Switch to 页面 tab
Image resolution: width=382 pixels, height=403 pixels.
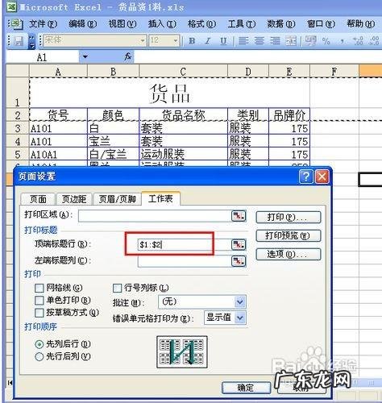pyautogui.click(x=38, y=199)
